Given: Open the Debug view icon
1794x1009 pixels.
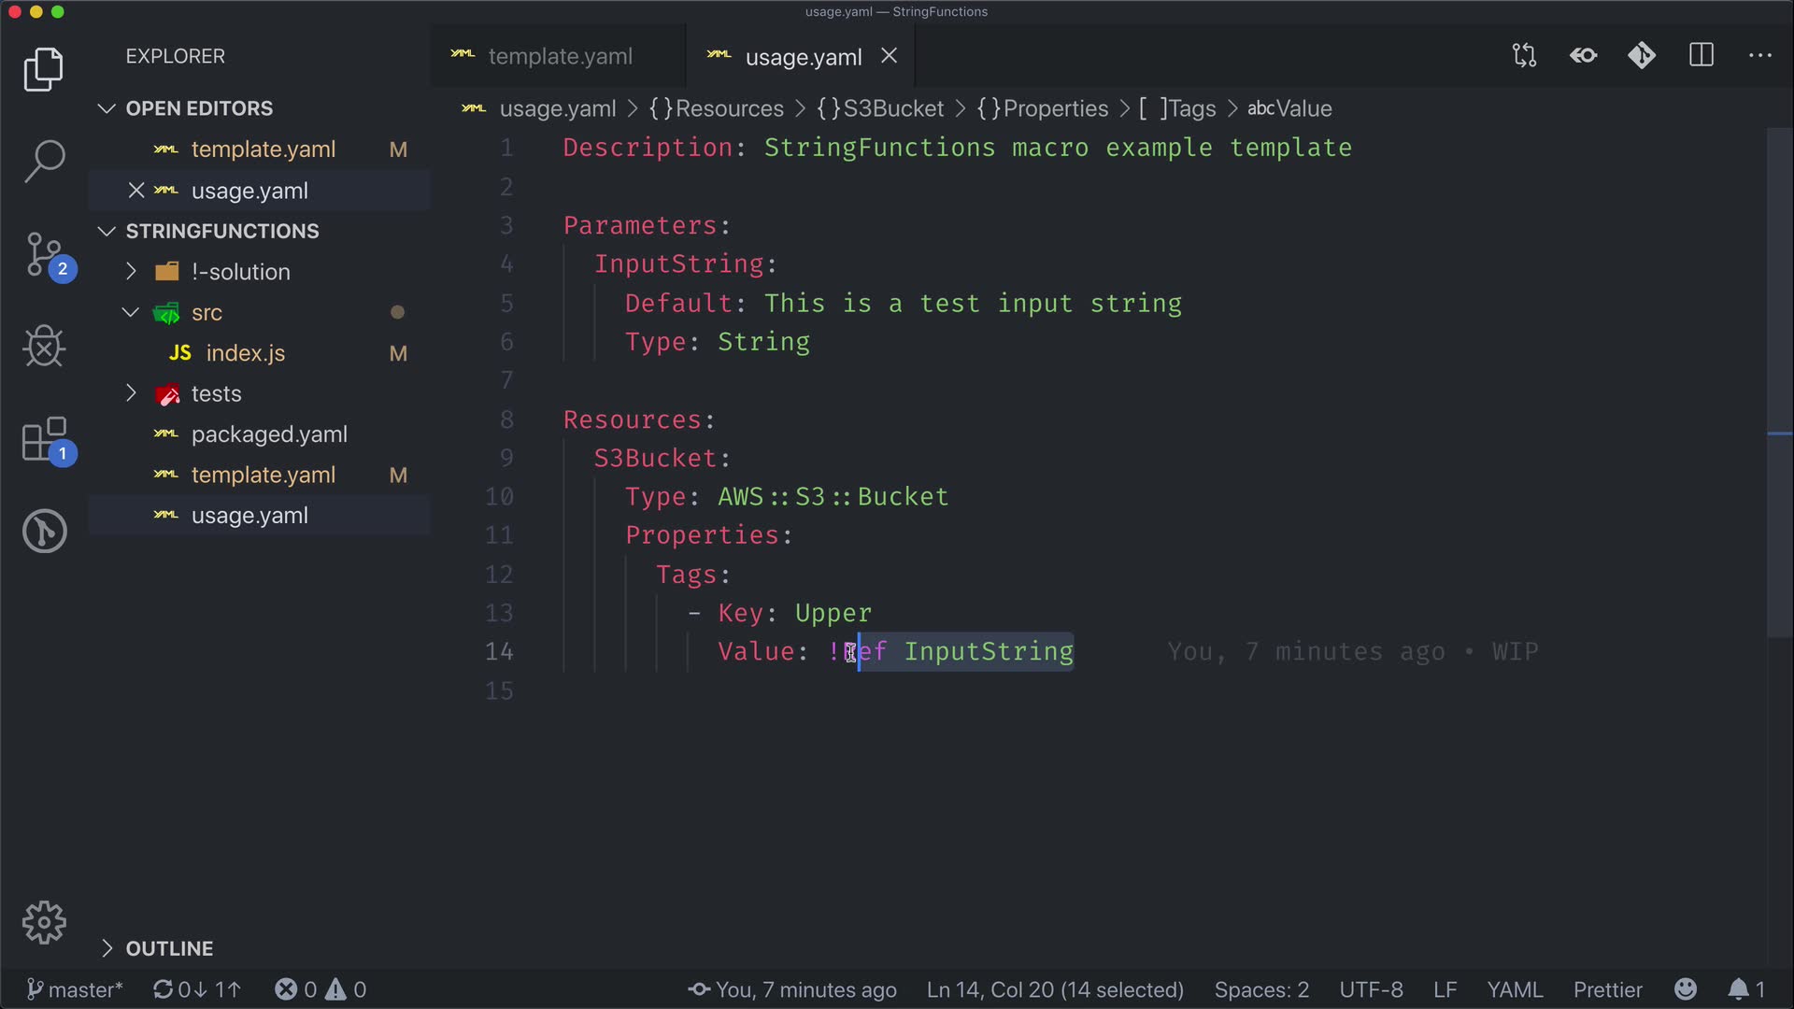Looking at the screenshot, I should 44,347.
